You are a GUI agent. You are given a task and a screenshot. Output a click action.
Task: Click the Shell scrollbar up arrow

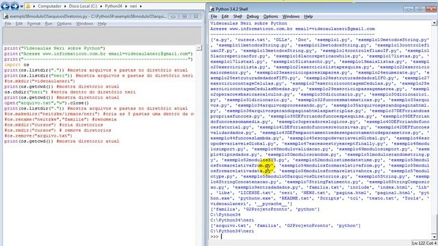[x=435, y=23]
